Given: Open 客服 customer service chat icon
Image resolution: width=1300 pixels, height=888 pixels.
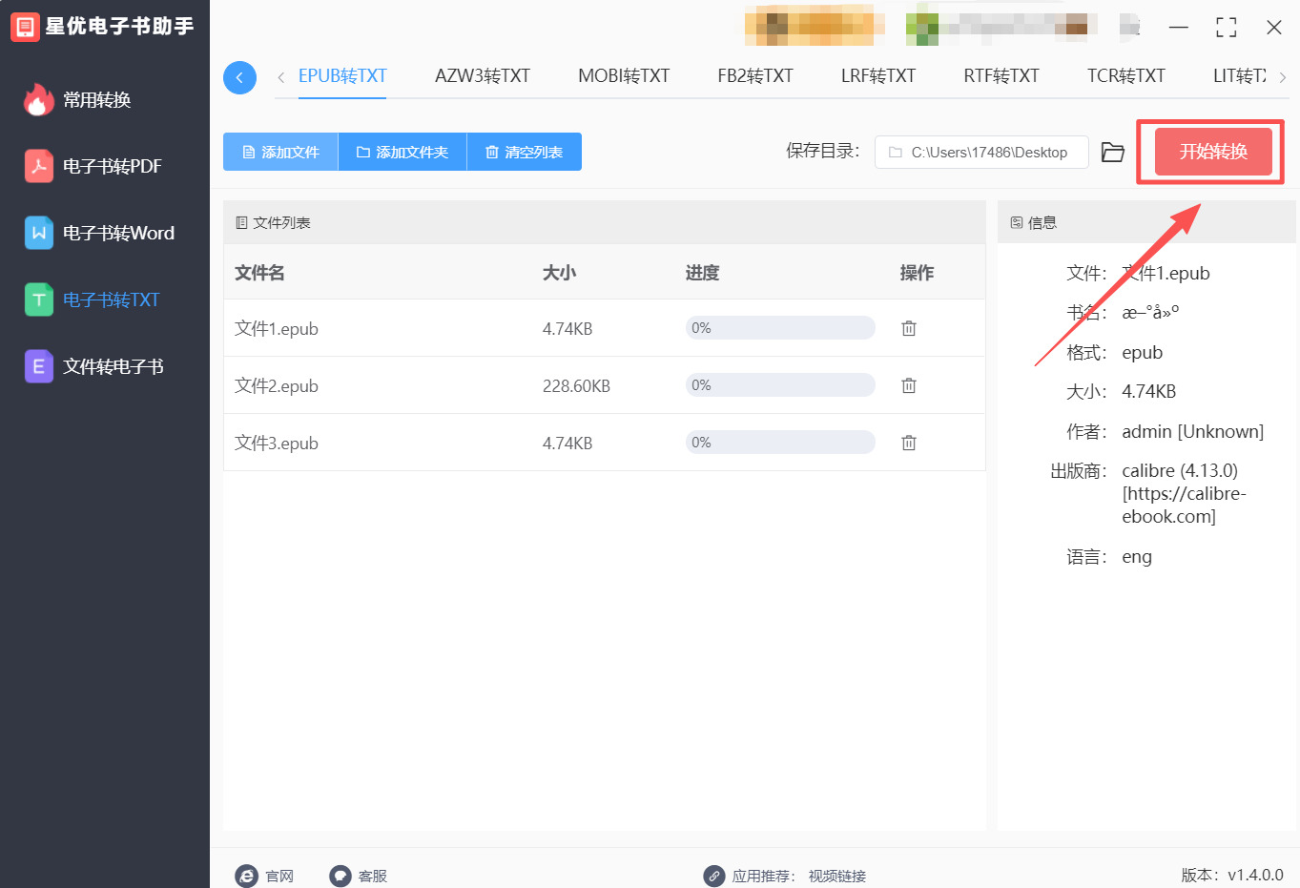Looking at the screenshot, I should (x=340, y=875).
